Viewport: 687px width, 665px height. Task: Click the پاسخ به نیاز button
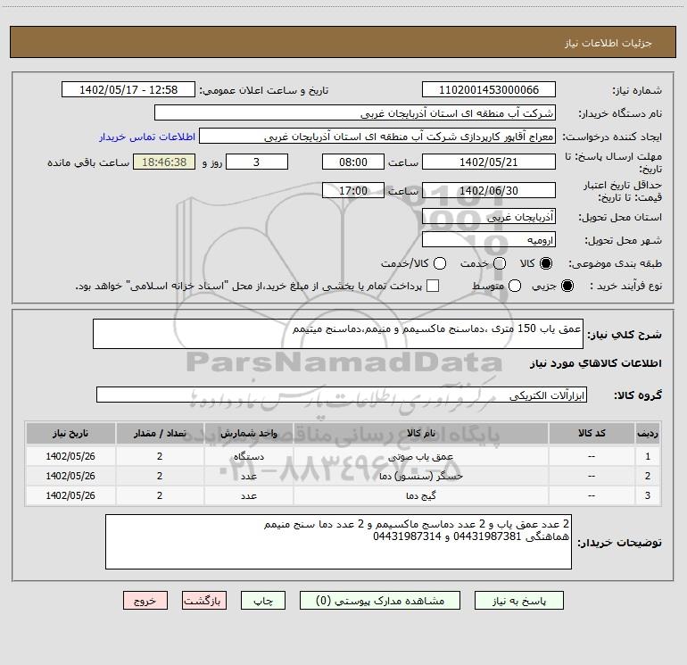[518, 601]
